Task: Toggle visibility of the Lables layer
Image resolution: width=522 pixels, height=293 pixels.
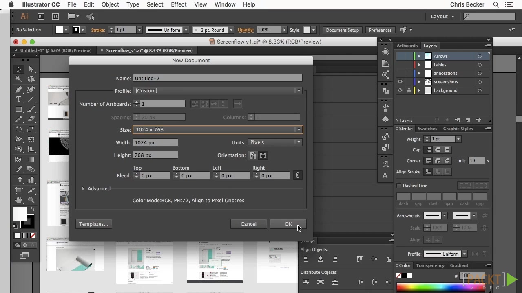Action: coord(400,65)
